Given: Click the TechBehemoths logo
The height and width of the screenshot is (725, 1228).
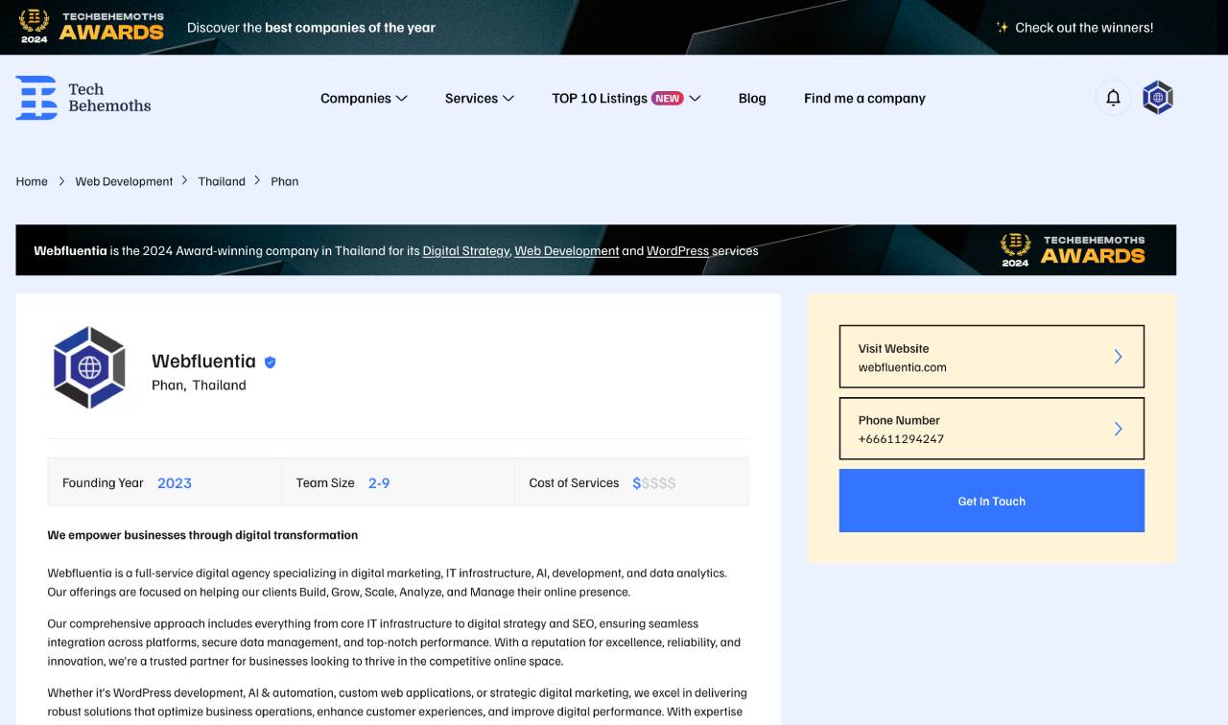Looking at the screenshot, I should click(x=83, y=97).
